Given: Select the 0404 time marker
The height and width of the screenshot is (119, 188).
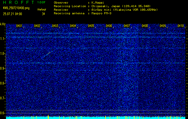Looking at the screenshot, I should tap(73, 26).
